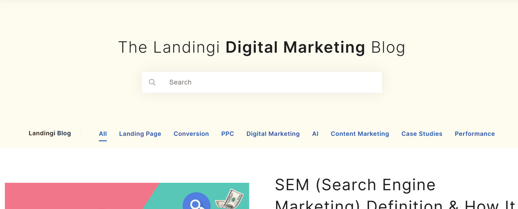View the Case Studies category
The width and height of the screenshot is (518, 209).
point(422,134)
